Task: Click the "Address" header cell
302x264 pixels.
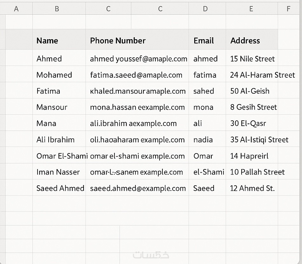Action: (x=245, y=41)
